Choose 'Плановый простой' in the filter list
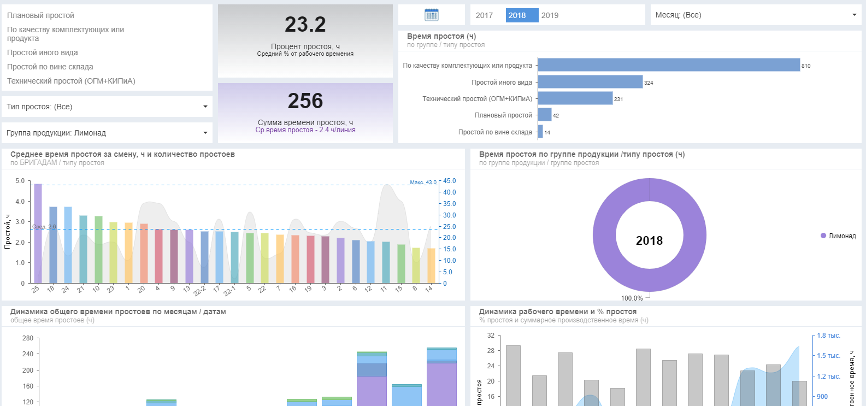 [40, 15]
